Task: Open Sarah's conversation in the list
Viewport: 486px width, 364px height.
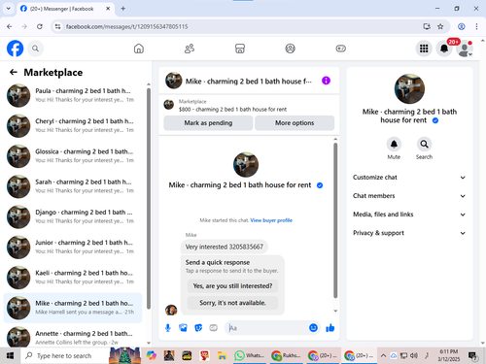Action: [x=73, y=186]
